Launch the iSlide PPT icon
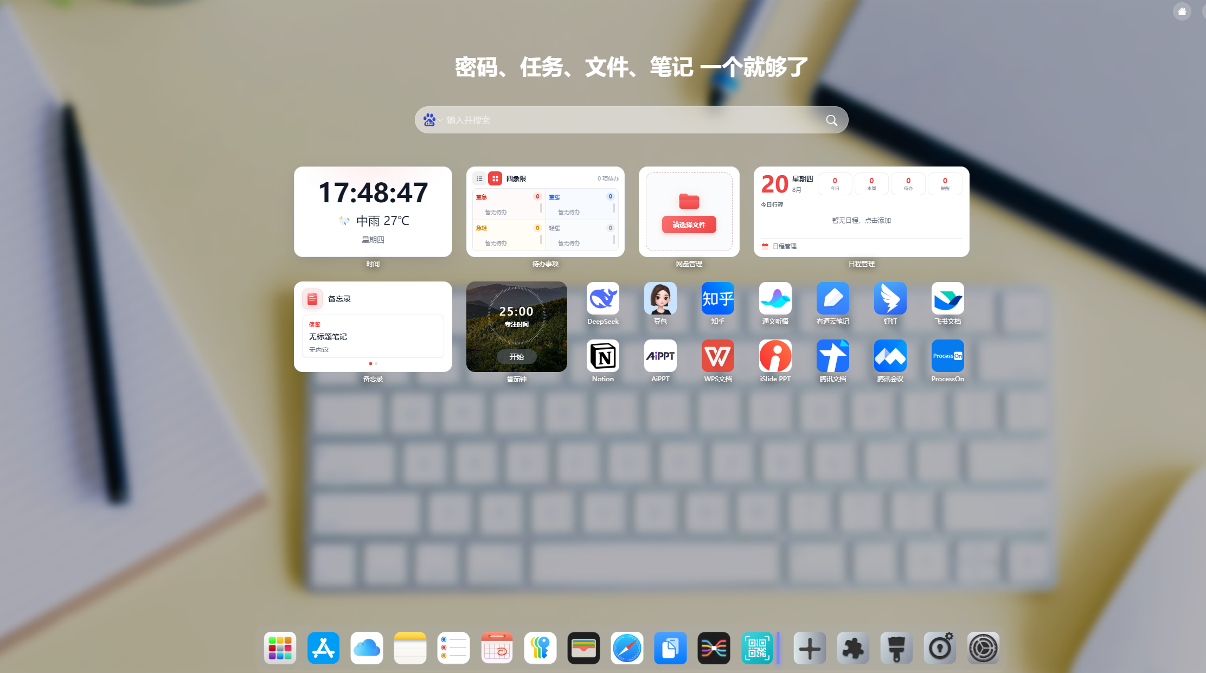 click(775, 356)
